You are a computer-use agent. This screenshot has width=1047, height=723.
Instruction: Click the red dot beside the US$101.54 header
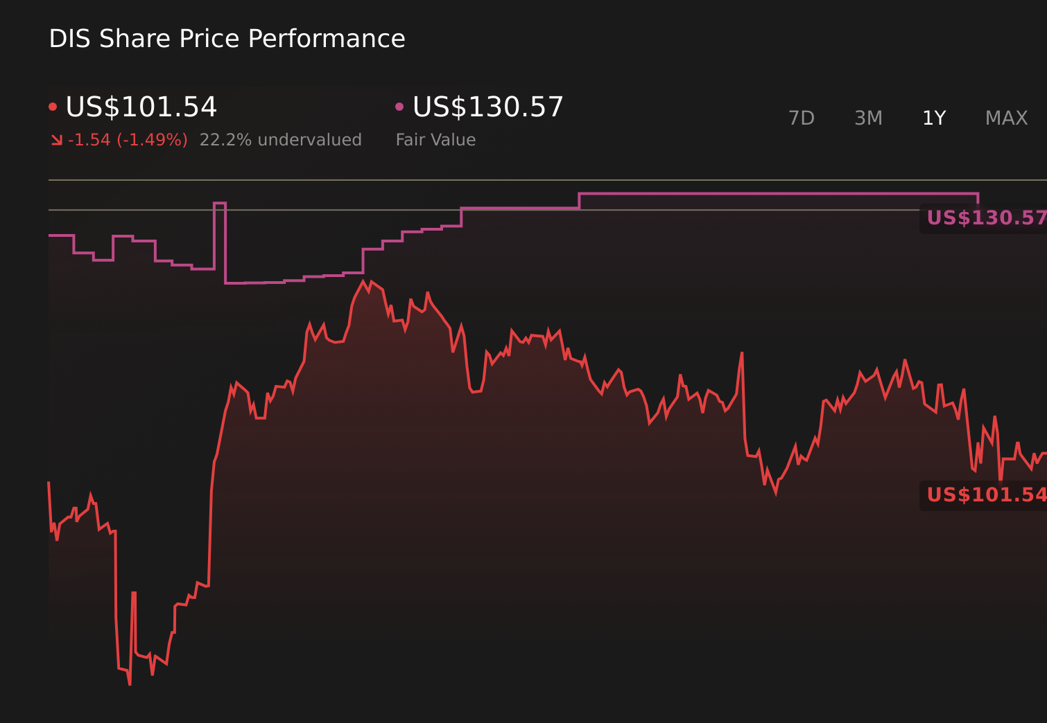(x=53, y=107)
